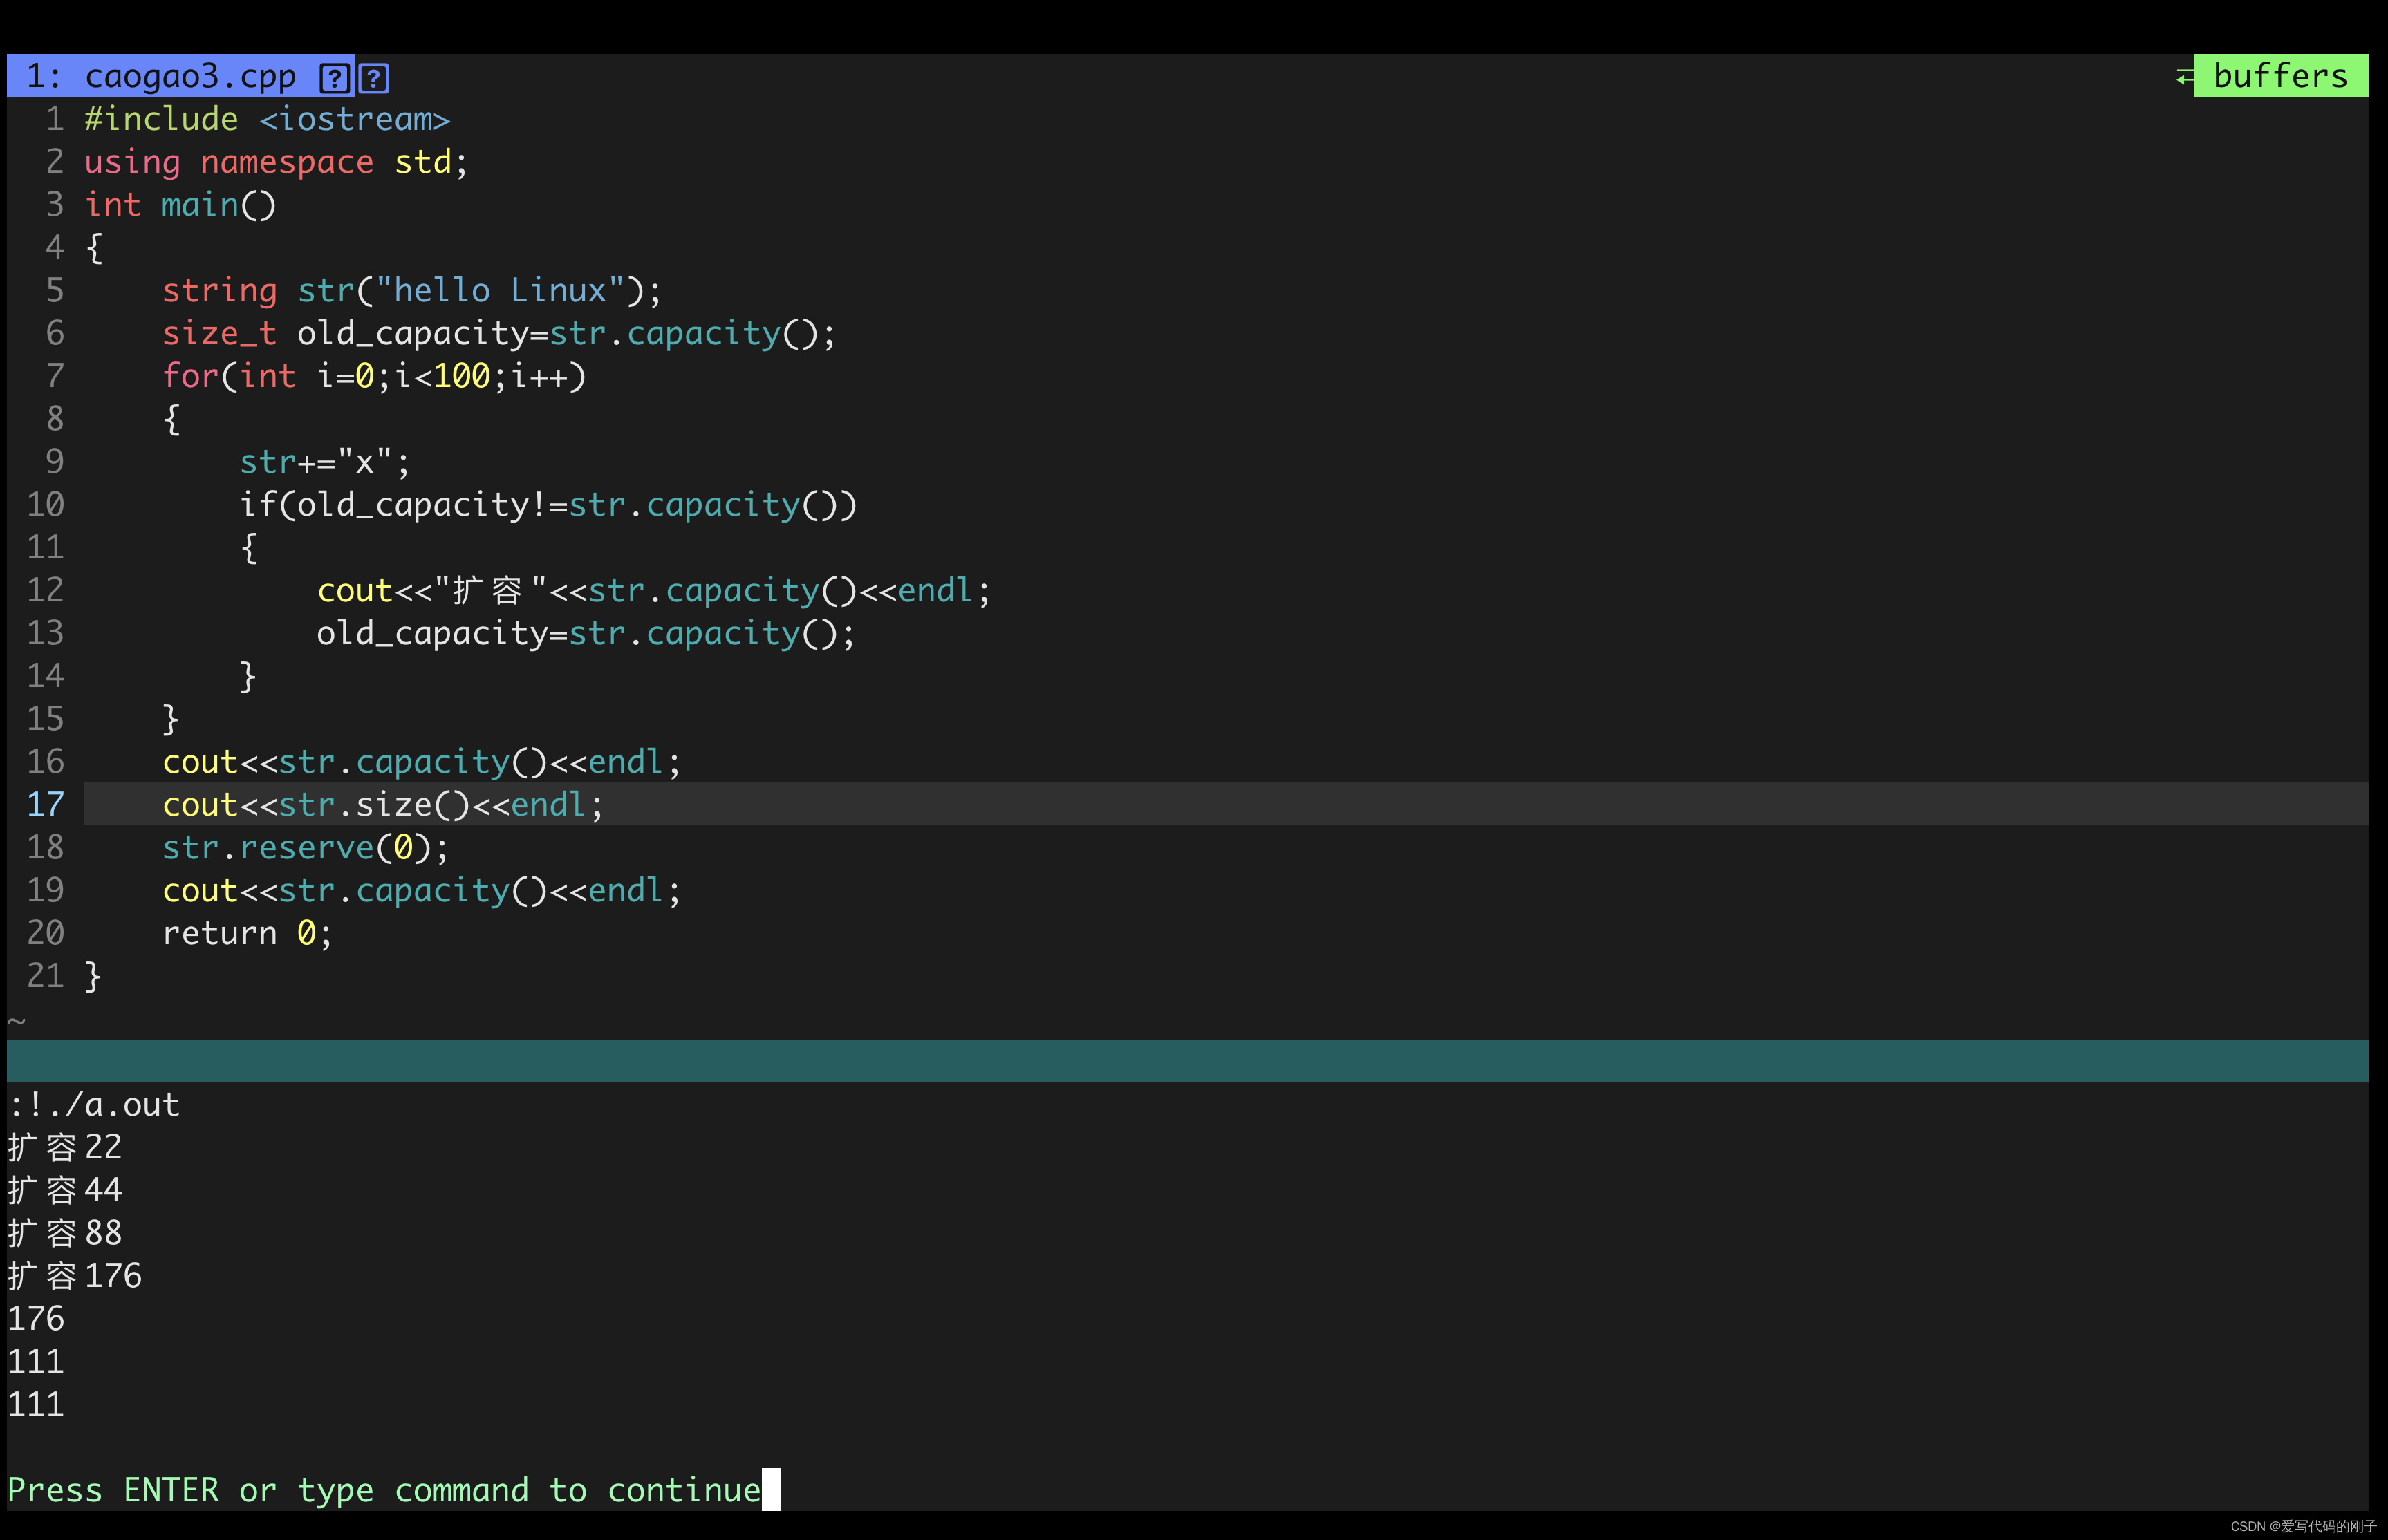
Task: Click closing brace on line 21
Action: (93, 976)
